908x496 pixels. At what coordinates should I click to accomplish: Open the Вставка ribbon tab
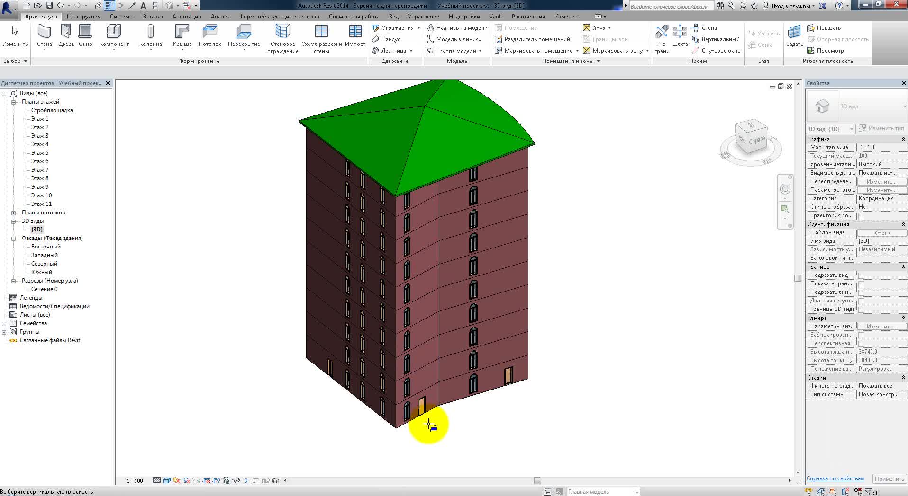(153, 17)
